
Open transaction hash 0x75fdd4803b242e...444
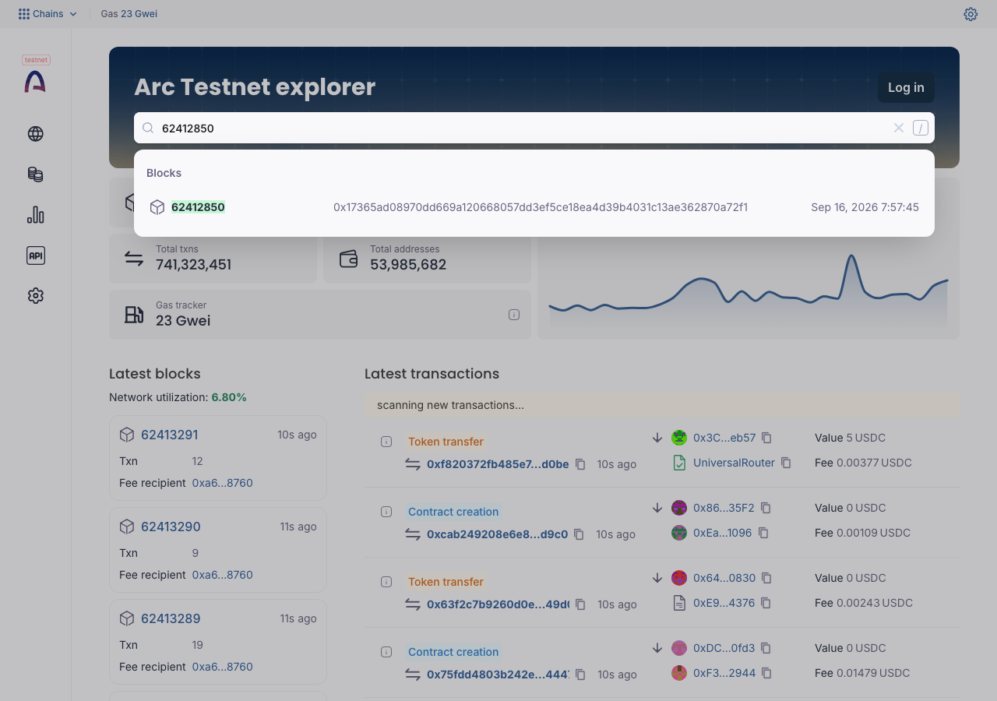coord(498,675)
